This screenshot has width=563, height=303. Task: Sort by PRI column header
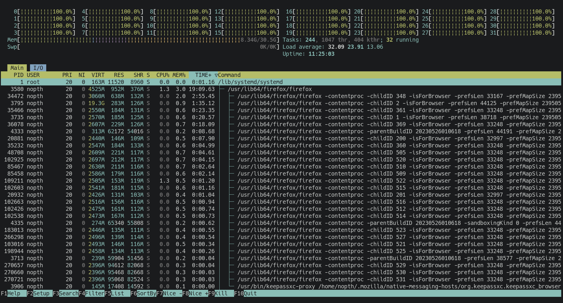coord(67,75)
